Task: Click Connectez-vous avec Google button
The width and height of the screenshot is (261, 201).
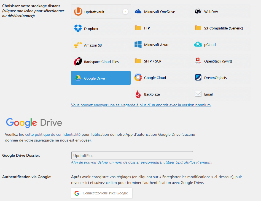Action: point(102,193)
